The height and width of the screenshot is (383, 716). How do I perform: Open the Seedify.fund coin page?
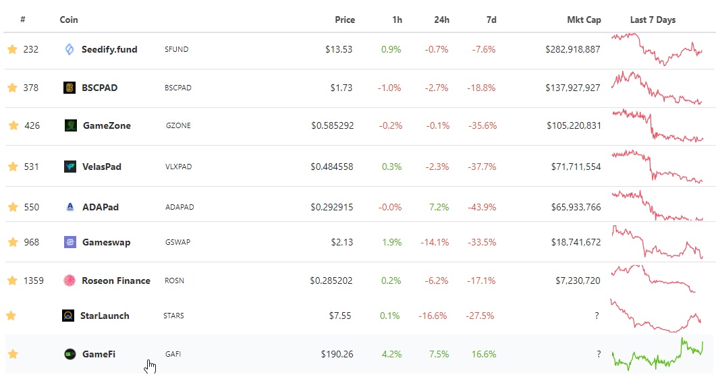(109, 49)
